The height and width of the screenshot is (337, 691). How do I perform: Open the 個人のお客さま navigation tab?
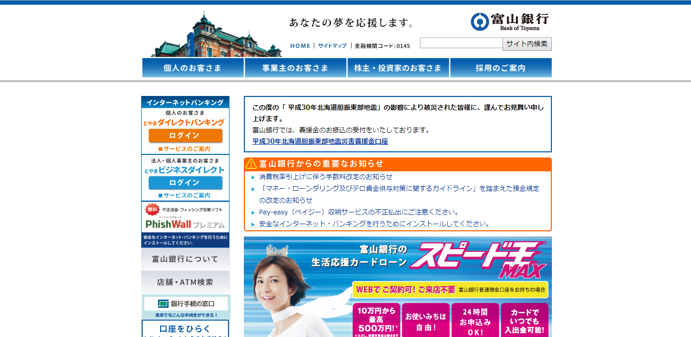193,68
